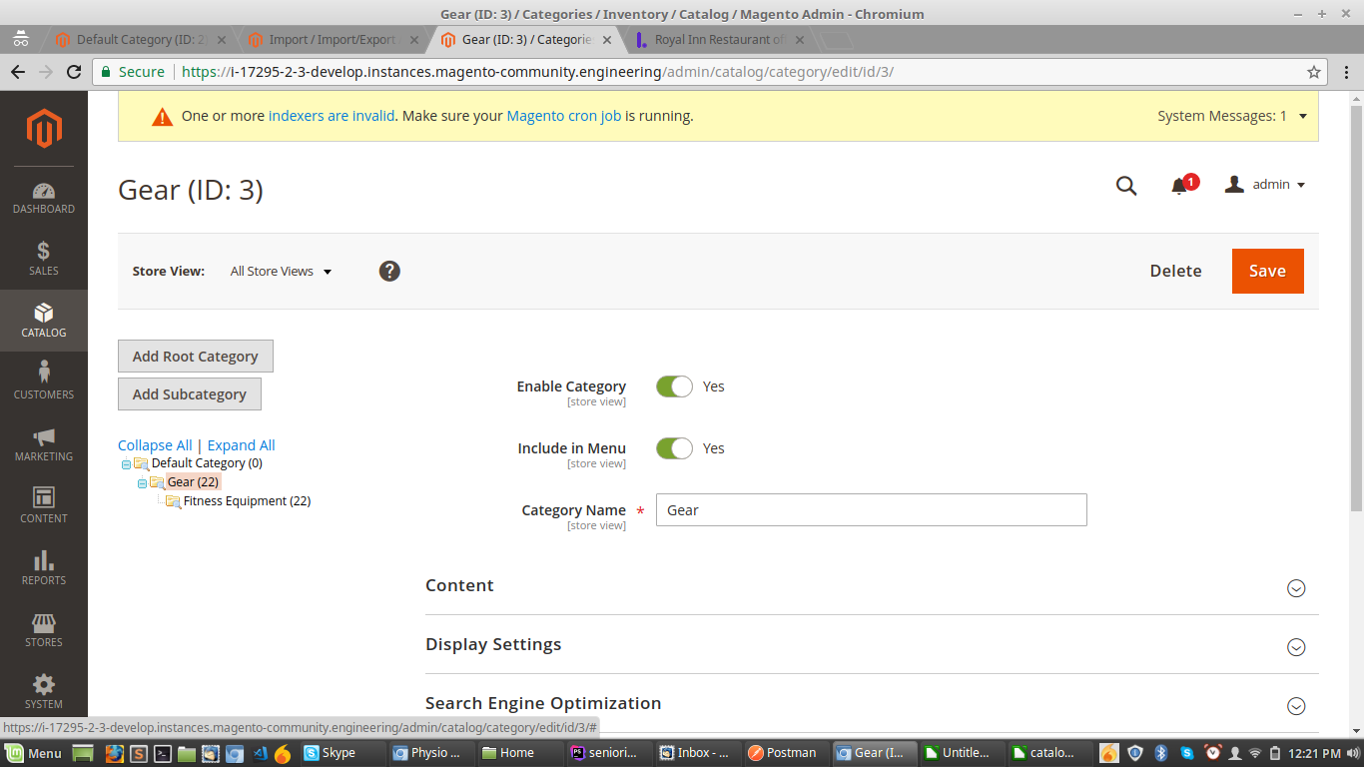
Task: Toggle Enable Category off
Action: (674, 386)
